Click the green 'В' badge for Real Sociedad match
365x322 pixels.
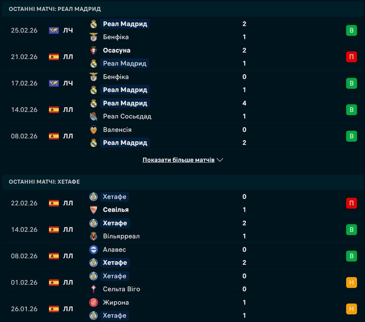351,110
